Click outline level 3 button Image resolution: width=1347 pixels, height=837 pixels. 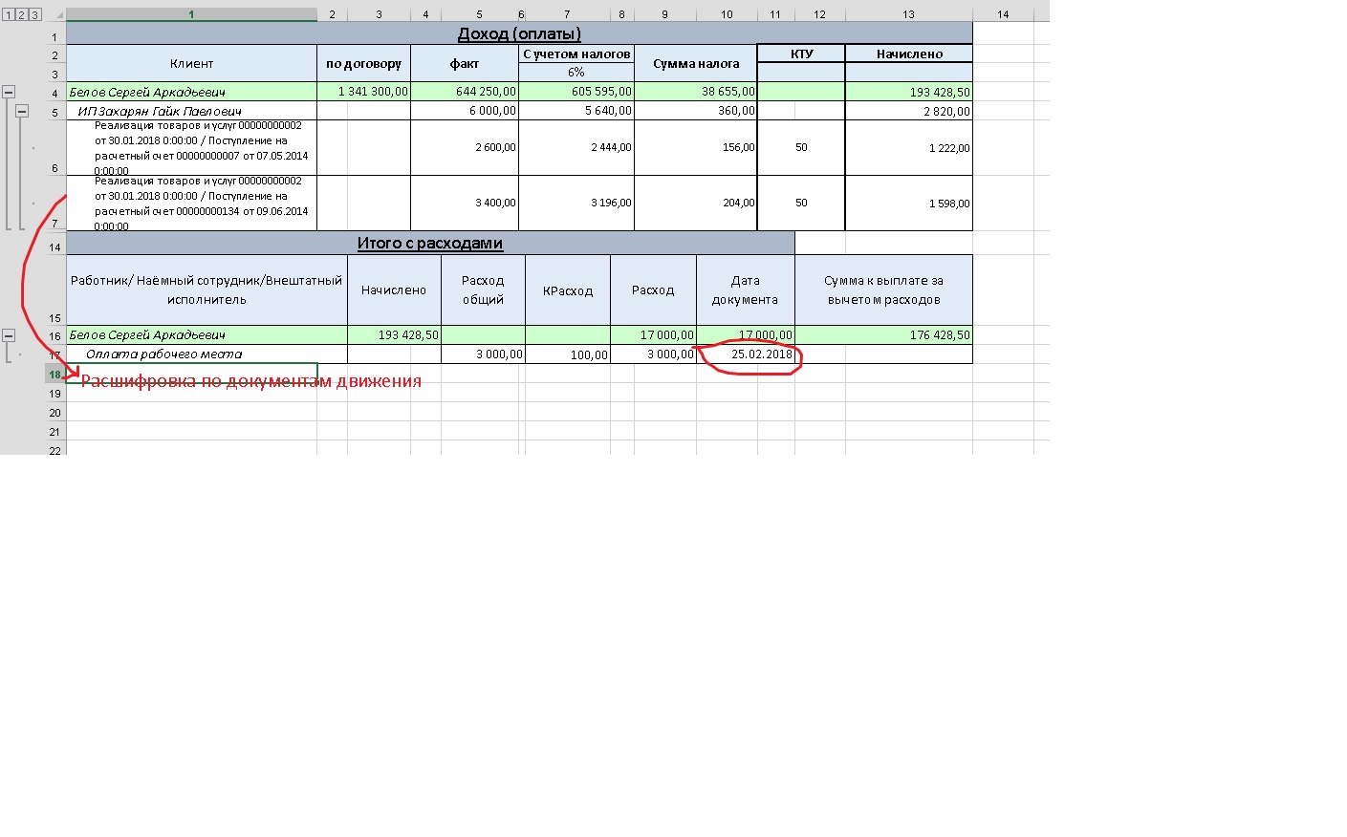tap(35, 15)
